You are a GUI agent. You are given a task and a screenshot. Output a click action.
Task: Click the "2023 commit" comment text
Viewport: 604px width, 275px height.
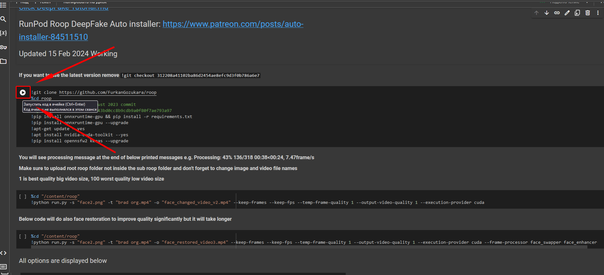point(122,105)
